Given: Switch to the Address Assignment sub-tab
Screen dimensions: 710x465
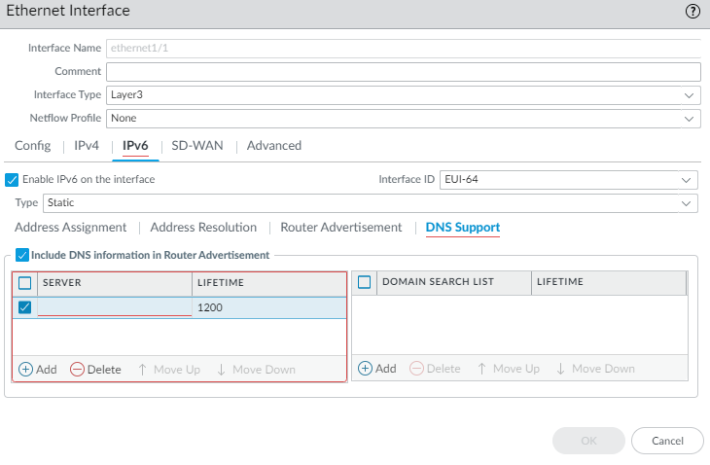Looking at the screenshot, I should pyautogui.click(x=71, y=228).
